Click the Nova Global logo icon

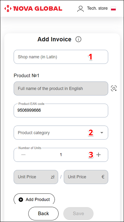tap(8, 8)
